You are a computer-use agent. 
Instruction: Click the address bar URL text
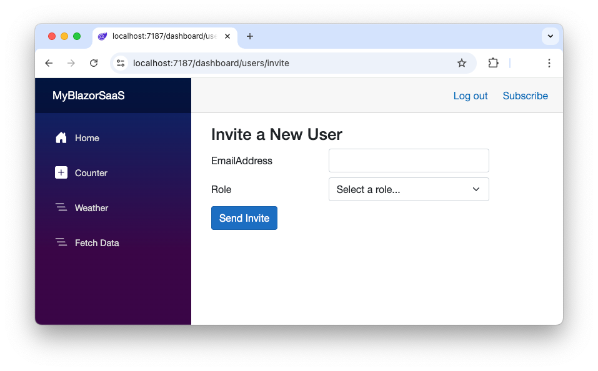pyautogui.click(x=211, y=63)
